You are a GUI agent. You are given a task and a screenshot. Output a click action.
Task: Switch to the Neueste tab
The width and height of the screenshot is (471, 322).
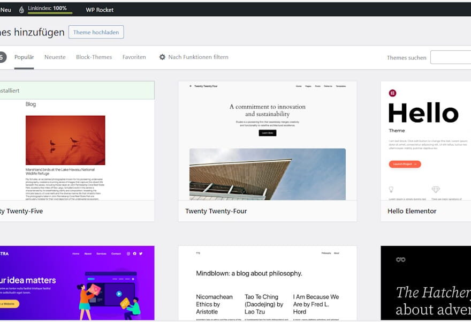pyautogui.click(x=55, y=57)
